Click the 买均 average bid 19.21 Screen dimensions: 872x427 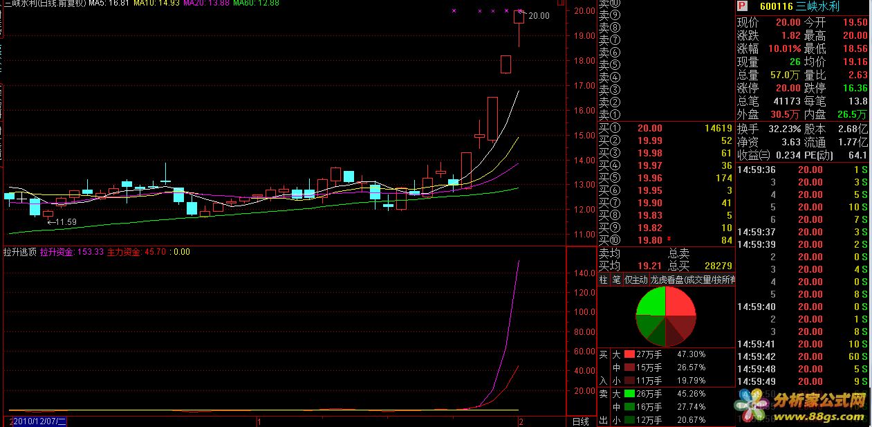[x=649, y=266]
